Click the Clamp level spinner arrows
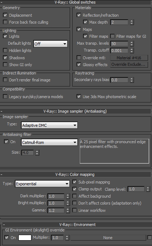The image size is (152, 246). (x=148, y=189)
